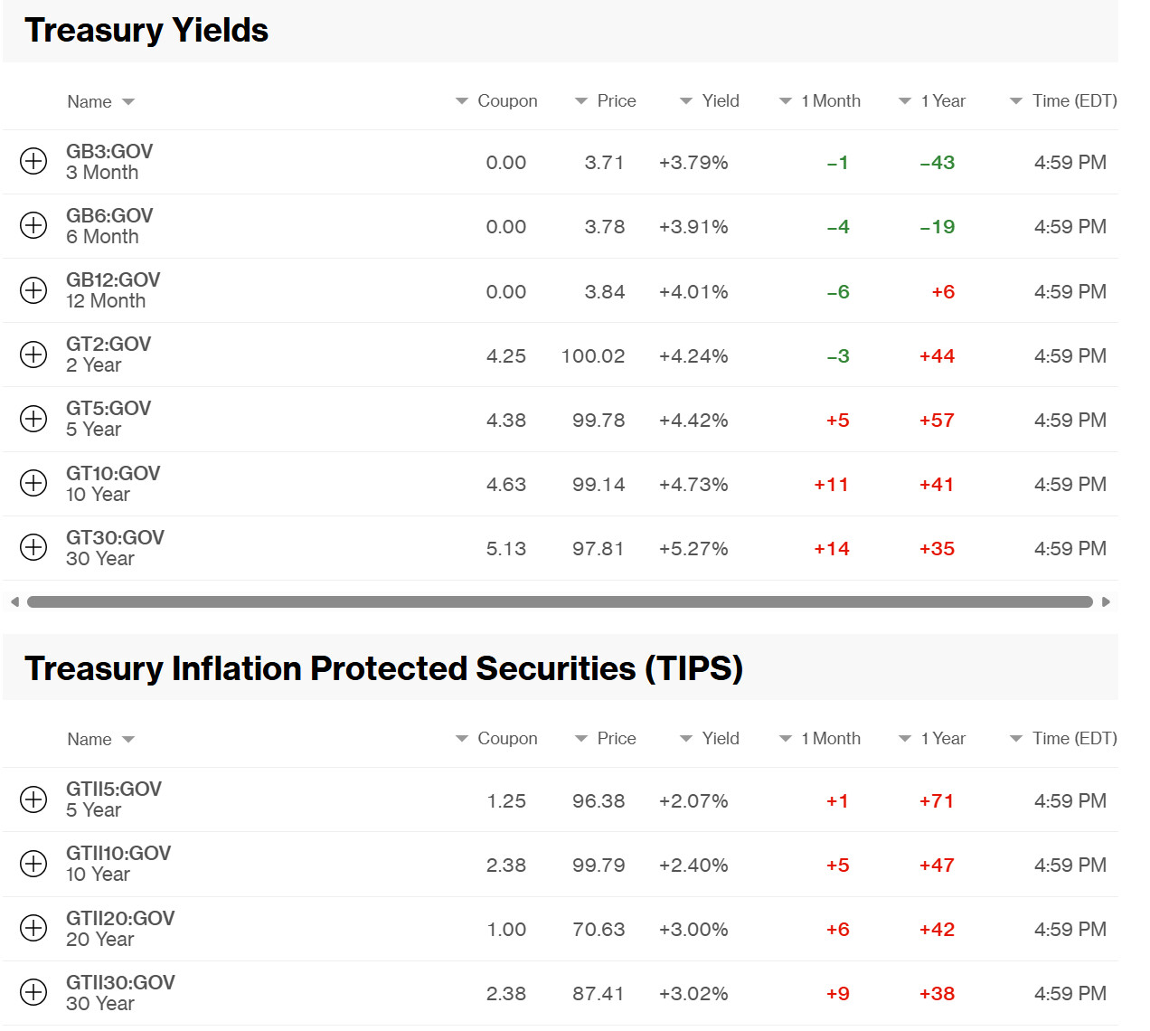
Task: Click plus icon beside GTII5:GOV 5 Year
Action: (x=33, y=799)
